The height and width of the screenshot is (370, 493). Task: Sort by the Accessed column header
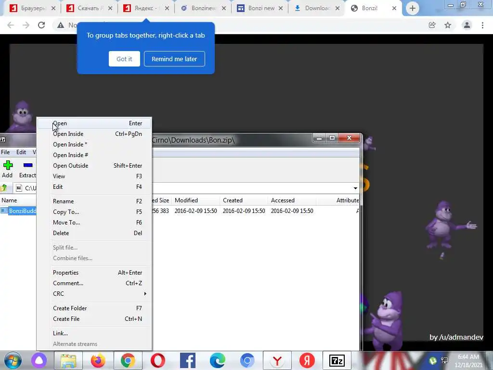pyautogui.click(x=292, y=200)
